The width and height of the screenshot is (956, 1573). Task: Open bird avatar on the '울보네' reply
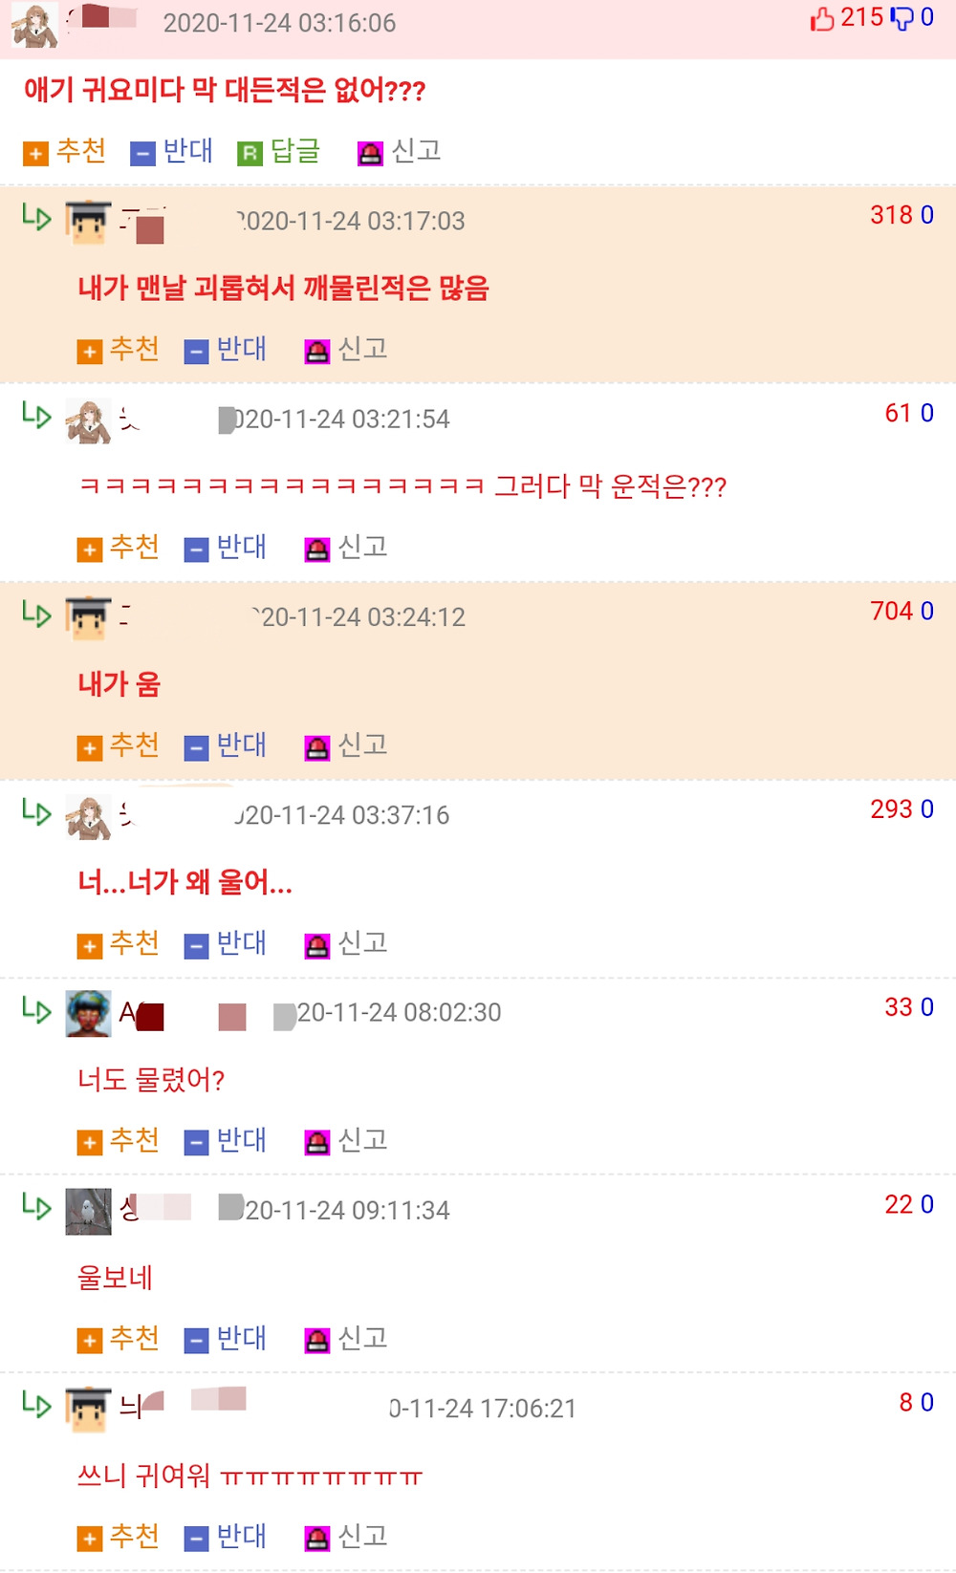click(88, 1212)
